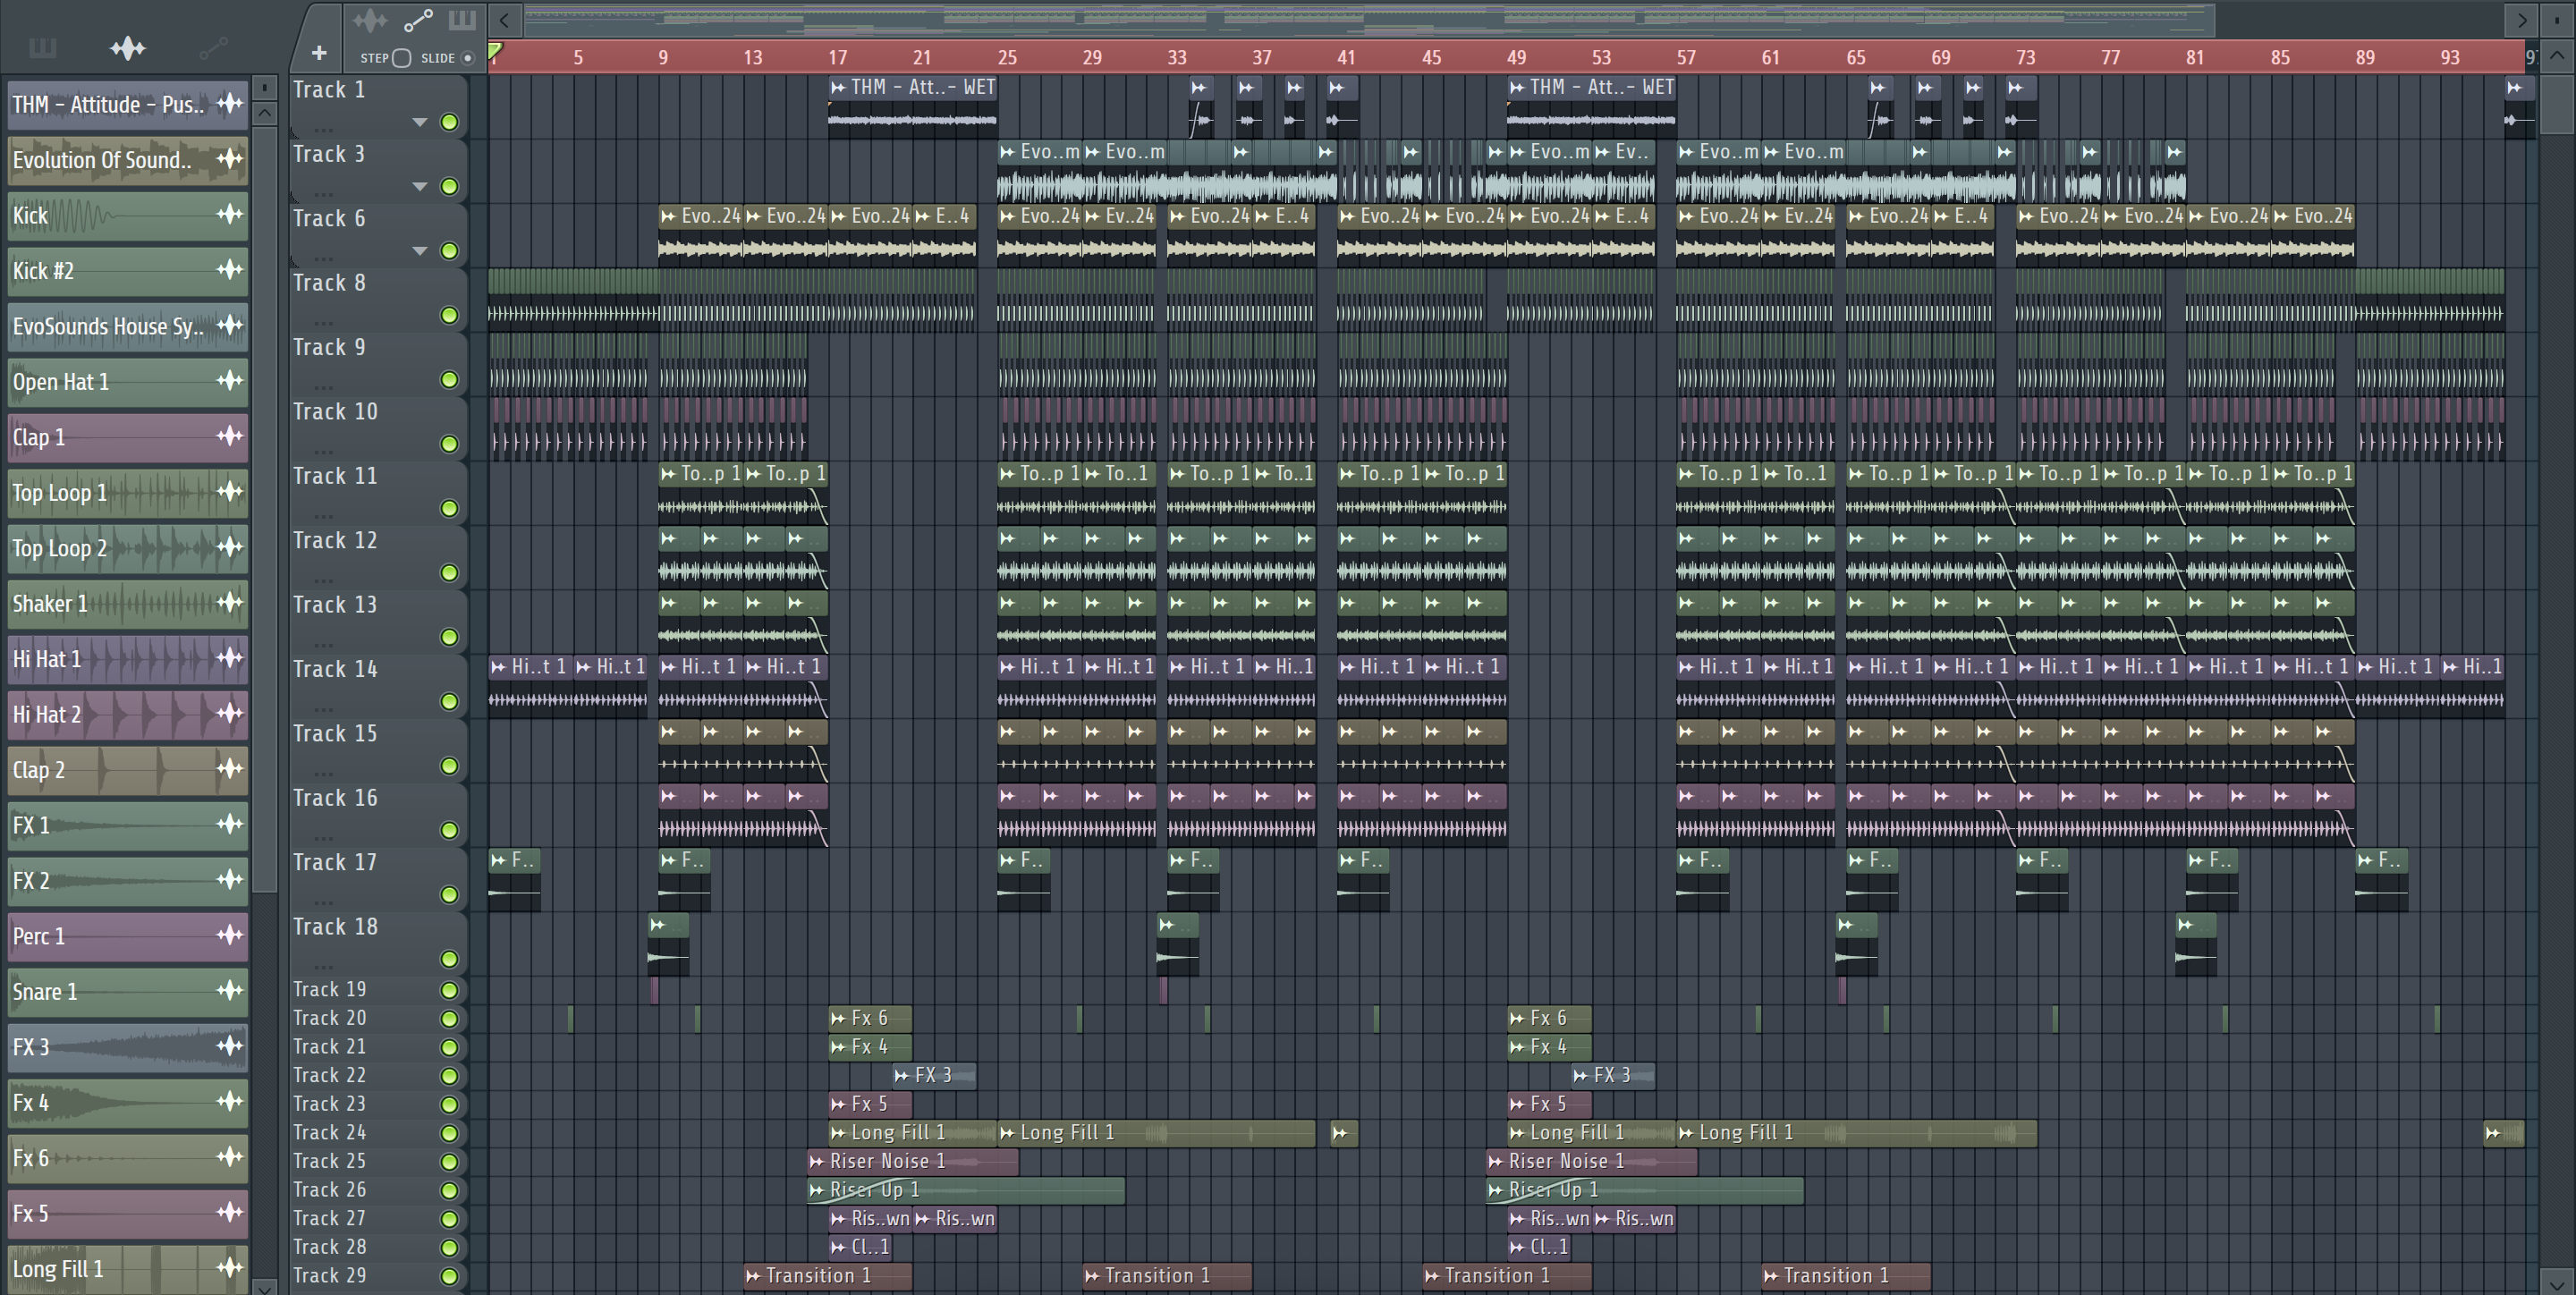Click waveform icon on FX 3 picker item

coord(230,1046)
